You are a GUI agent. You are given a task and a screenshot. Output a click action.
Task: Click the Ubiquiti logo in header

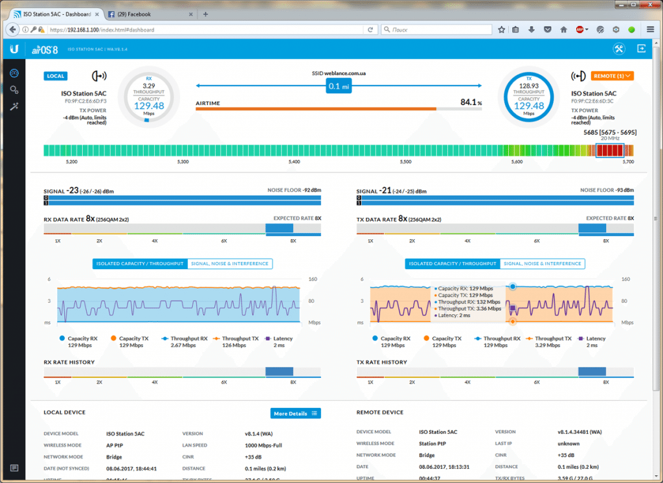pos(14,49)
